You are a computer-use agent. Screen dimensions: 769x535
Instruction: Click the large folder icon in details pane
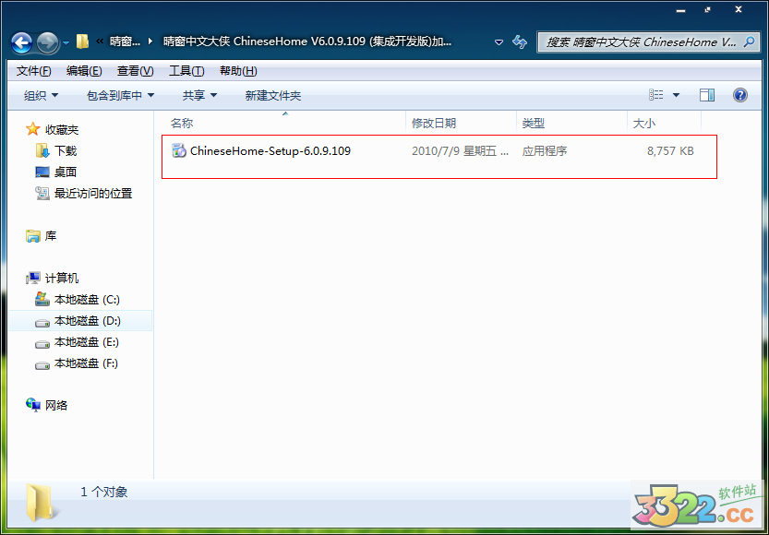click(x=42, y=502)
